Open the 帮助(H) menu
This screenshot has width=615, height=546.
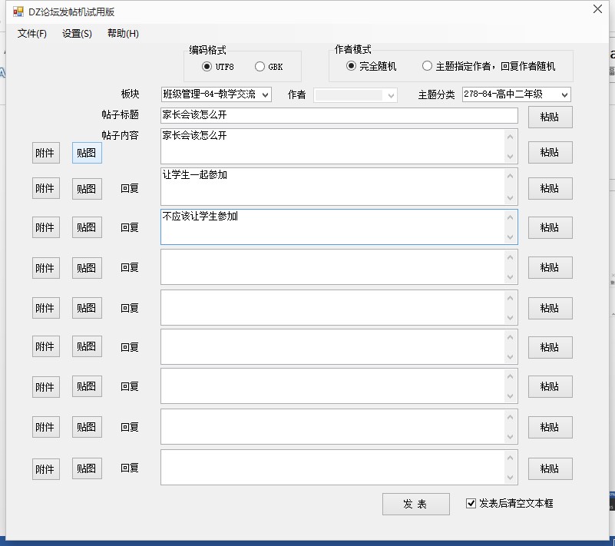(123, 34)
